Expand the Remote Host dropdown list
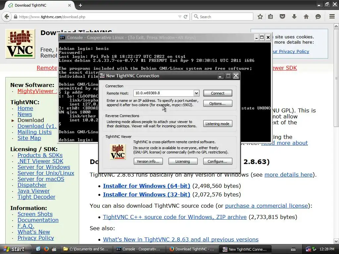 tap(196, 93)
